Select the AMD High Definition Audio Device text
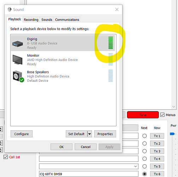 52,60
